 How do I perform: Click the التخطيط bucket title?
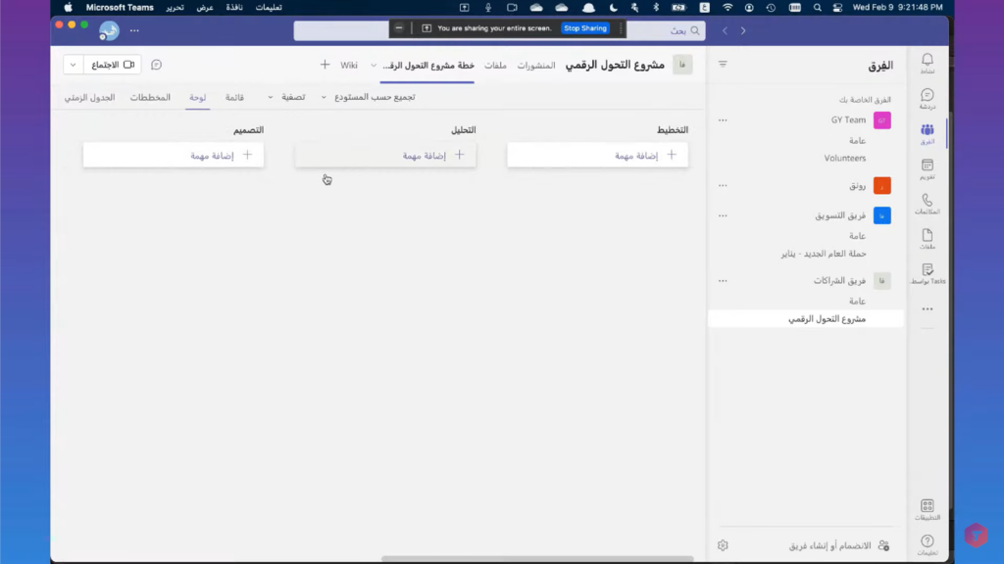[x=673, y=130]
